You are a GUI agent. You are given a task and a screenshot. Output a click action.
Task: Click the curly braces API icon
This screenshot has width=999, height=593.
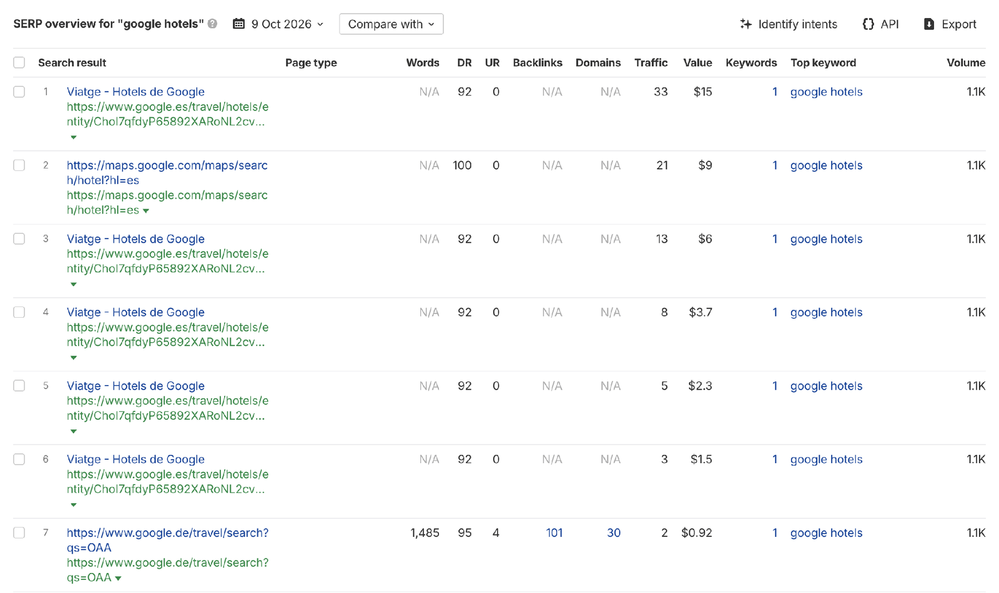click(868, 24)
